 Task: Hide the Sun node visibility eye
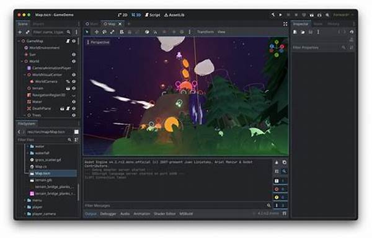tap(74, 55)
